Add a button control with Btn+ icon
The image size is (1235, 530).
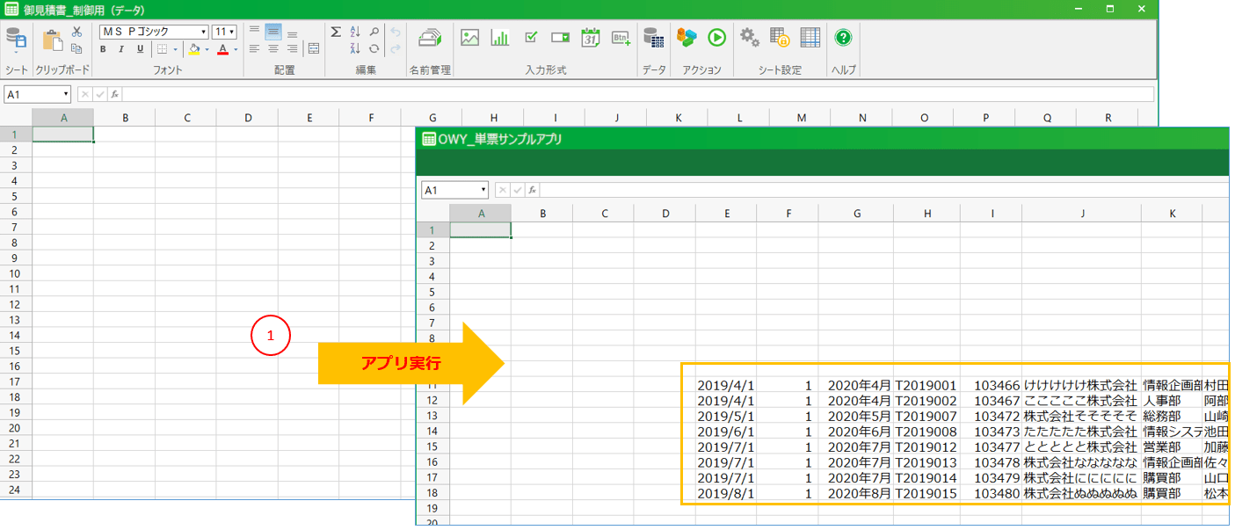click(621, 38)
